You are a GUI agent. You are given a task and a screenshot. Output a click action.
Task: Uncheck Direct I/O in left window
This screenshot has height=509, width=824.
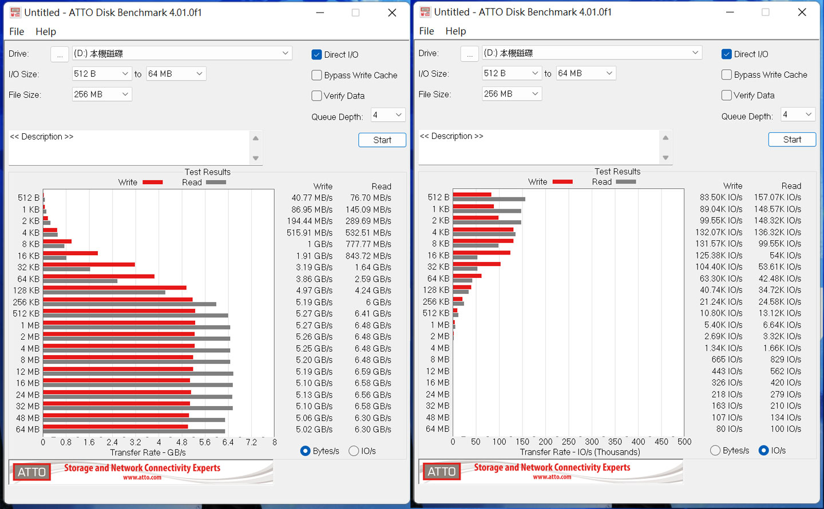pyautogui.click(x=316, y=55)
